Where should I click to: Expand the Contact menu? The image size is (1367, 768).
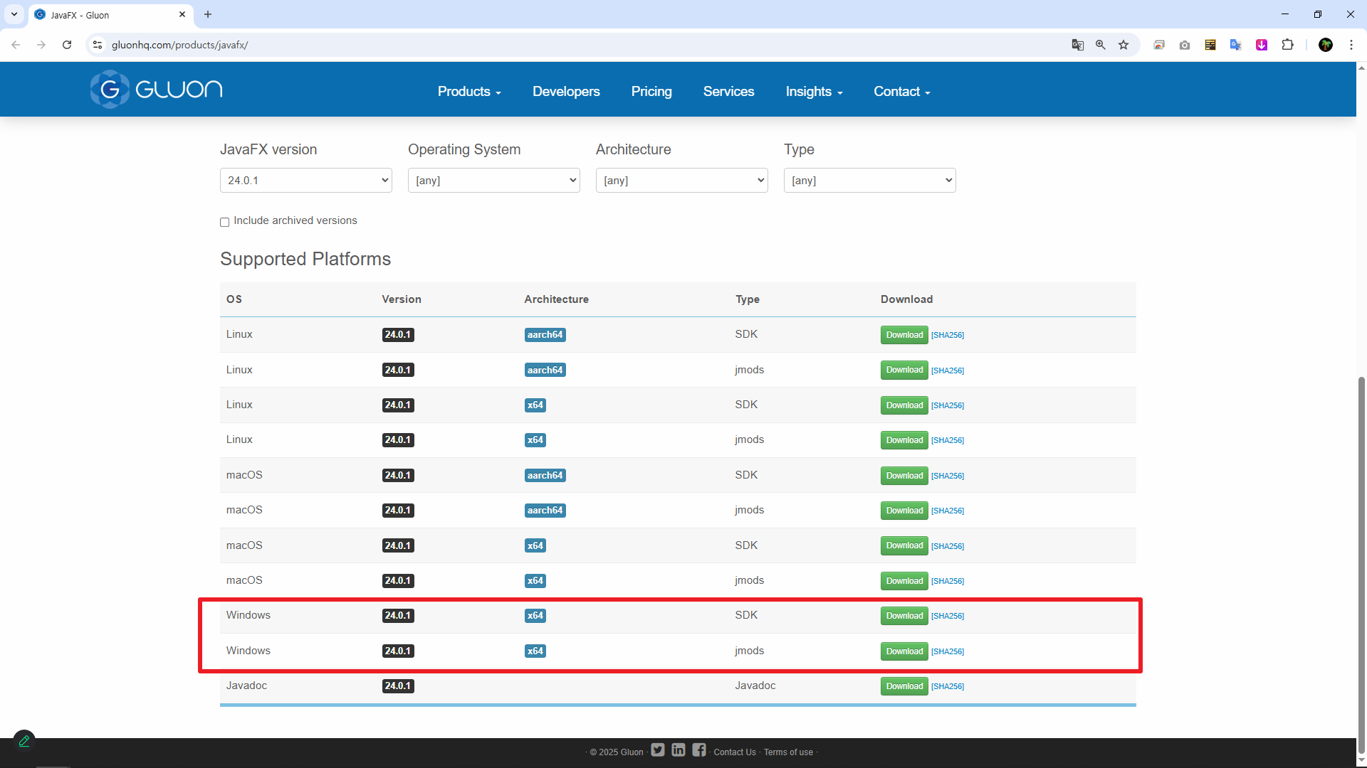pyautogui.click(x=902, y=92)
